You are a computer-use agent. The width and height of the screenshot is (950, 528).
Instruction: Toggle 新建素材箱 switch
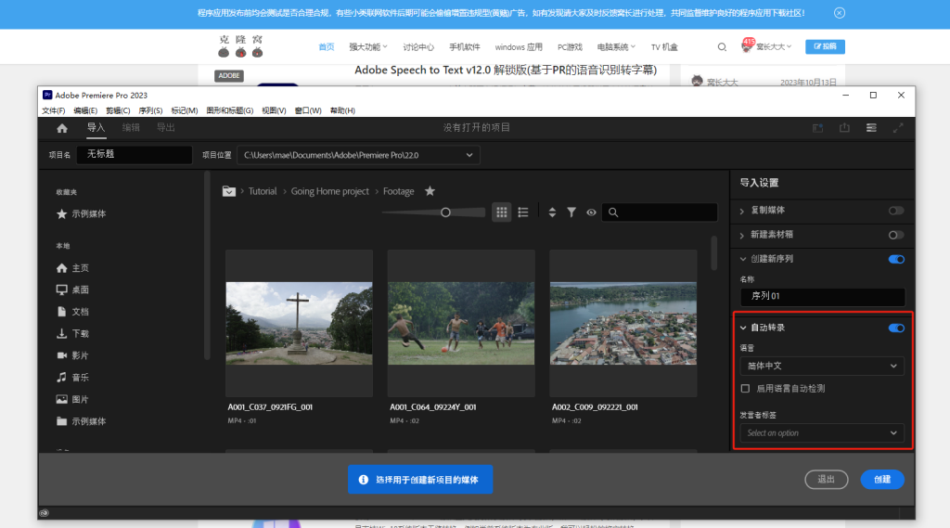[896, 235]
